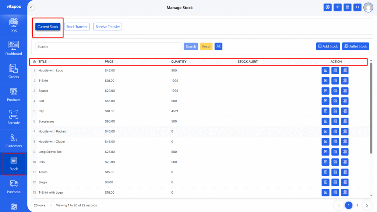The height and width of the screenshot is (212, 377).
Task: Click the add stock icon for Hoodie with Logo
Action: click(325, 70)
